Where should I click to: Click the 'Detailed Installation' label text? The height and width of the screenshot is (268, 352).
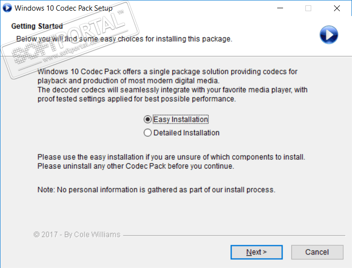[x=186, y=133]
